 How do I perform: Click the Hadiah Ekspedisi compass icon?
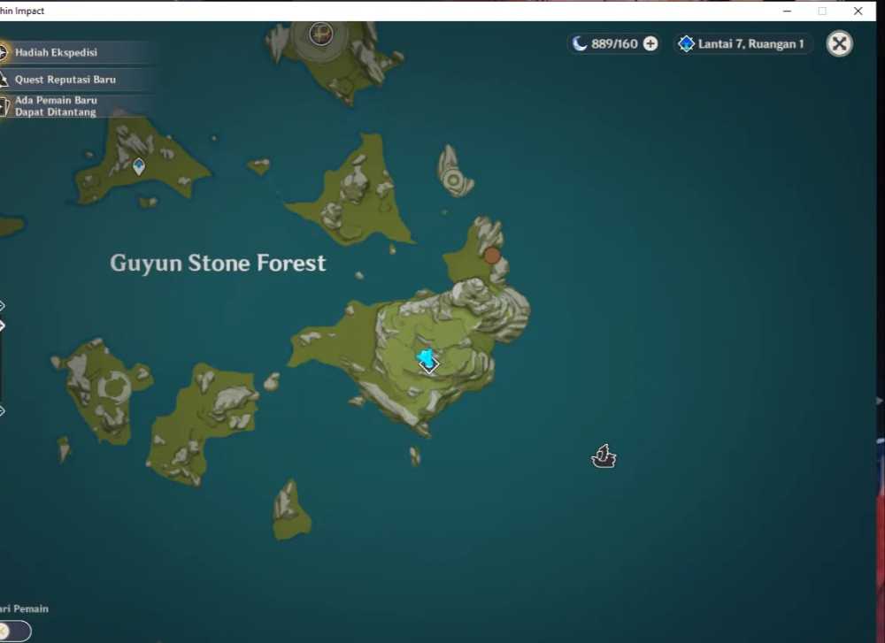pyautogui.click(x=4, y=53)
